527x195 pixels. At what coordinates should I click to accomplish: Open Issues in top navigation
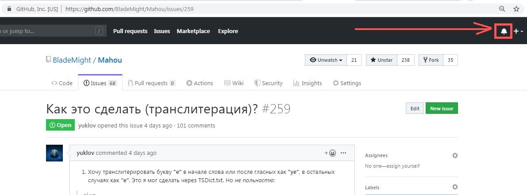(x=162, y=31)
